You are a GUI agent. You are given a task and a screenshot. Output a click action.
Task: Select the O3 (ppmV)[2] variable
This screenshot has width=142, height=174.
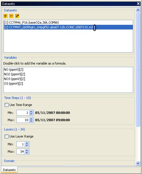[13, 83]
